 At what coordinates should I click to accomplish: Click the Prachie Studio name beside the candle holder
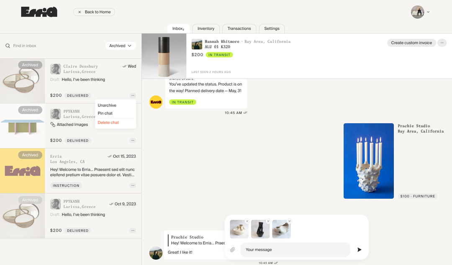pyautogui.click(x=414, y=126)
